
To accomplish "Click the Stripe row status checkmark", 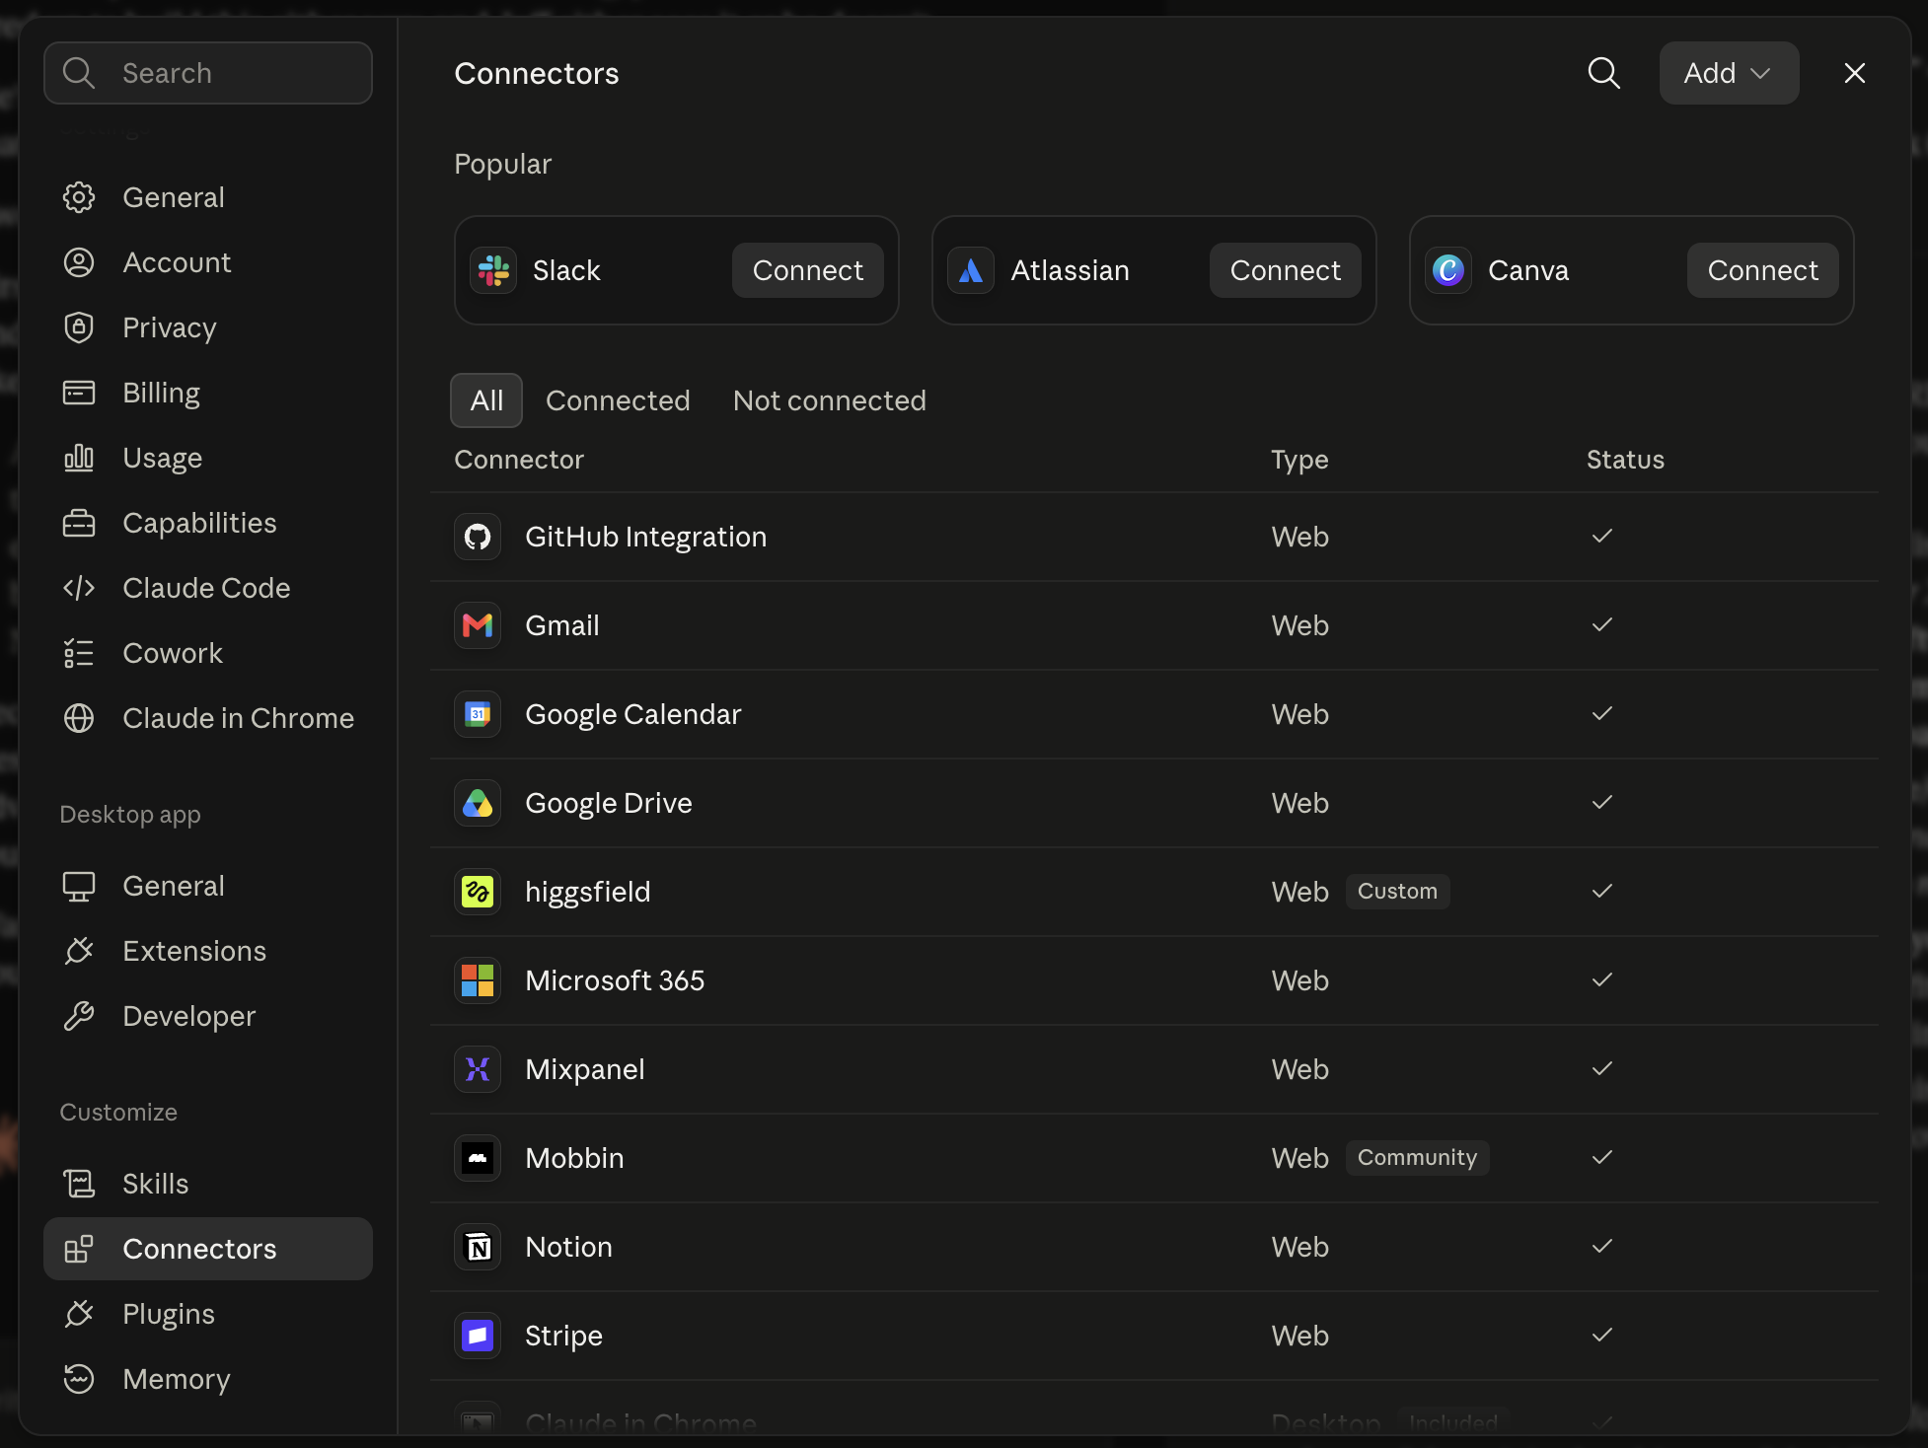I will coord(1602,1336).
